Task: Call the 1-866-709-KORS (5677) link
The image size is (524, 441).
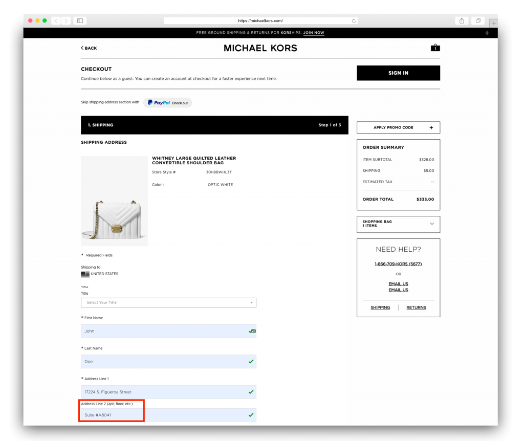Action: pyautogui.click(x=398, y=264)
